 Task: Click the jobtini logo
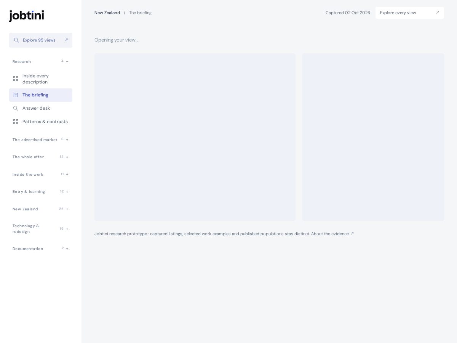pyautogui.click(x=26, y=16)
